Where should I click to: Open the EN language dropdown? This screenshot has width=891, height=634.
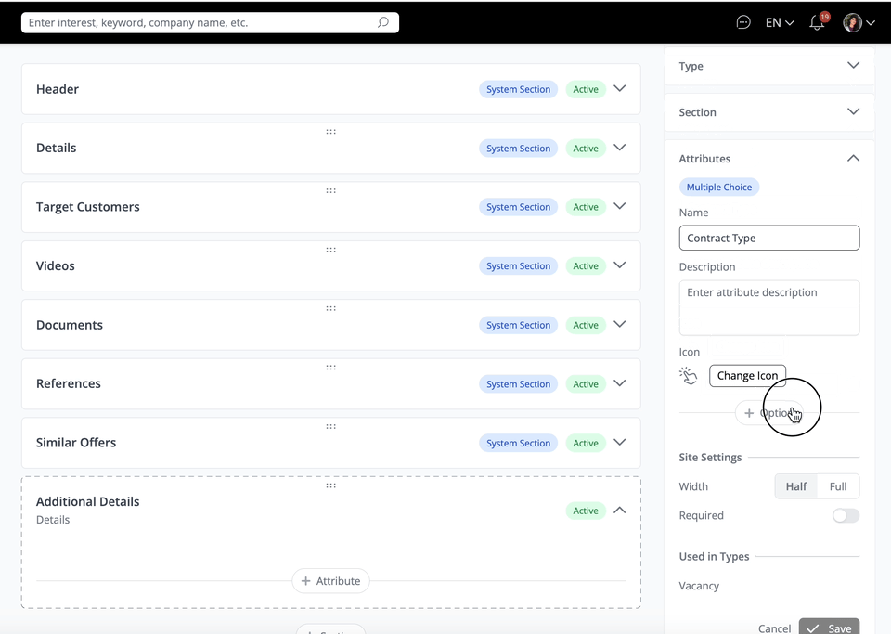tap(779, 22)
